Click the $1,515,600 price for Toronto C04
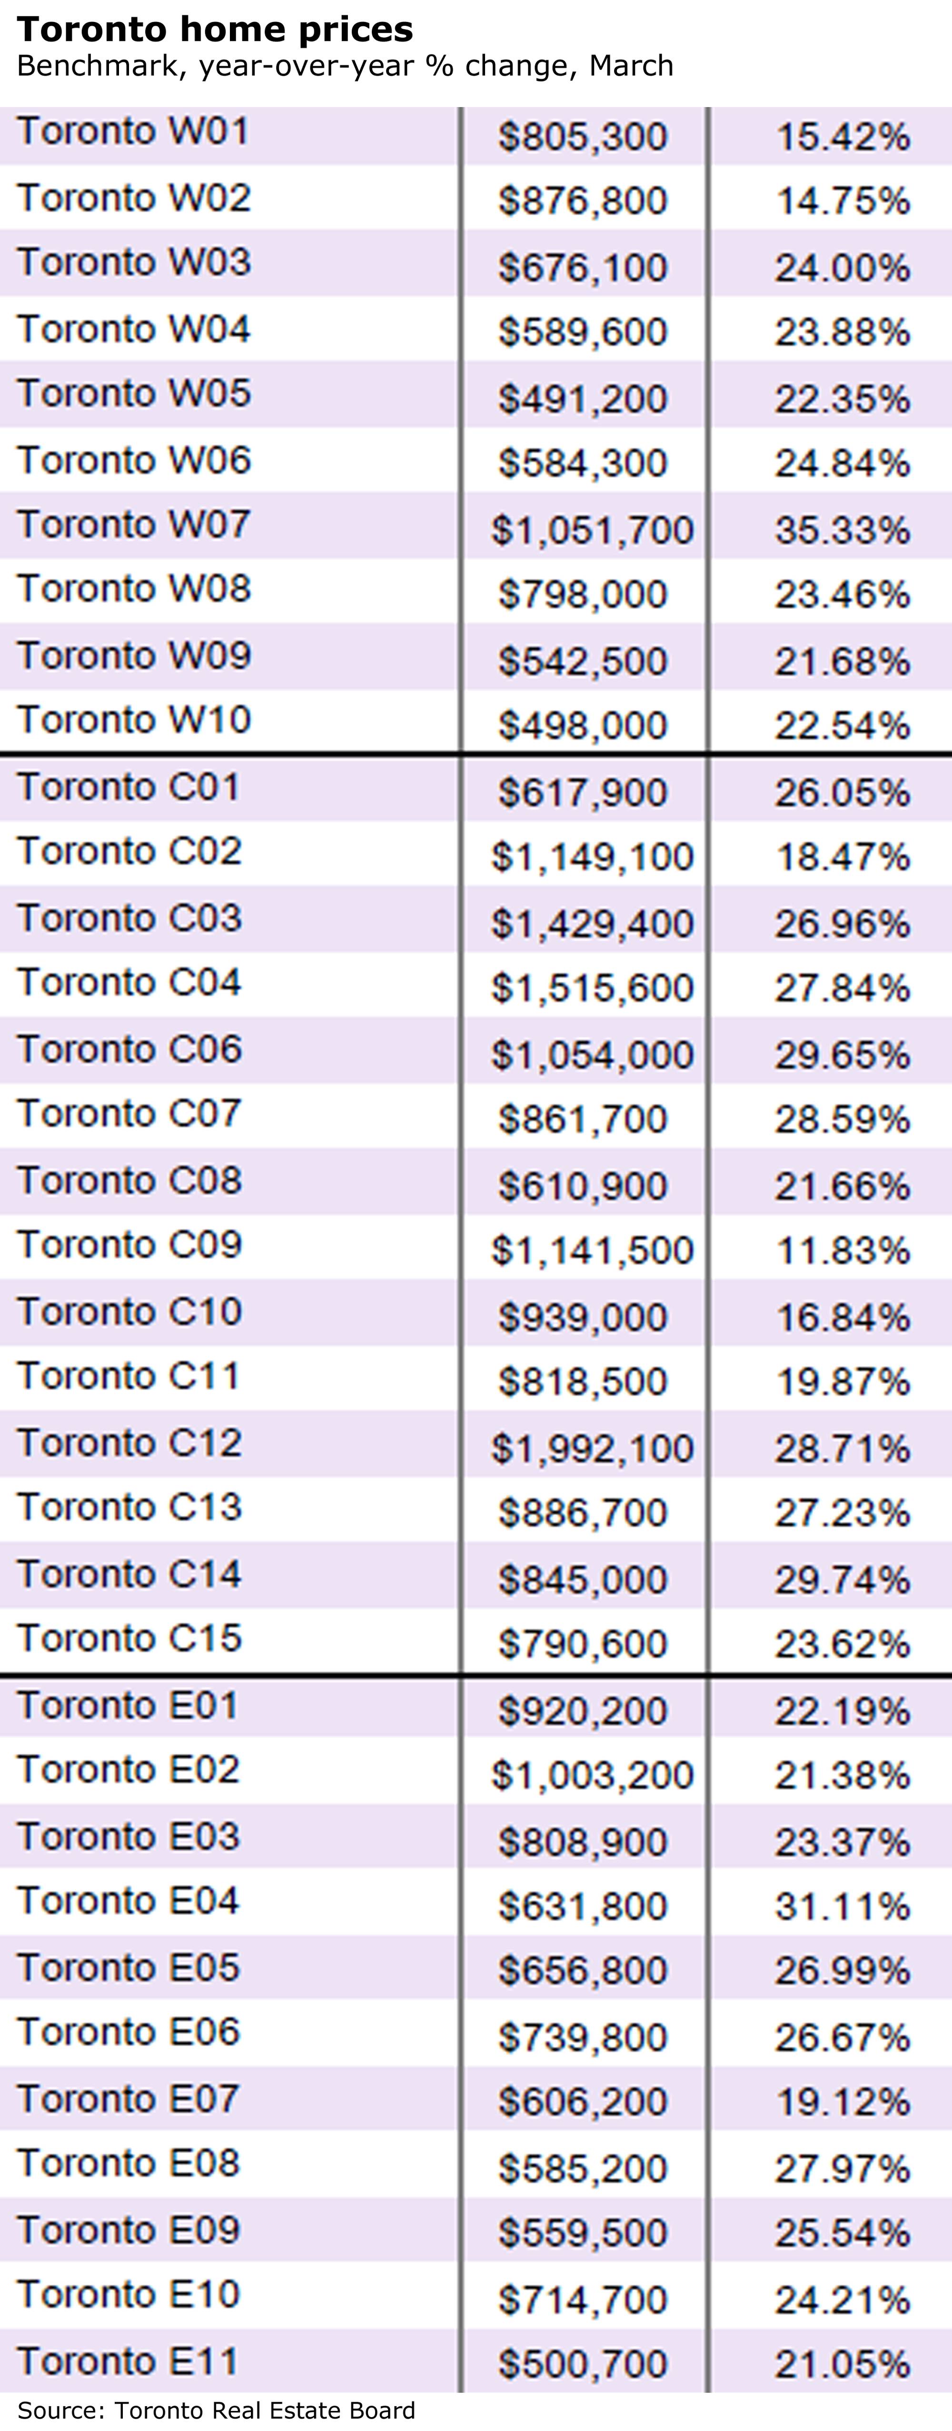Screen dimensions: 952x2431 (x=592, y=988)
